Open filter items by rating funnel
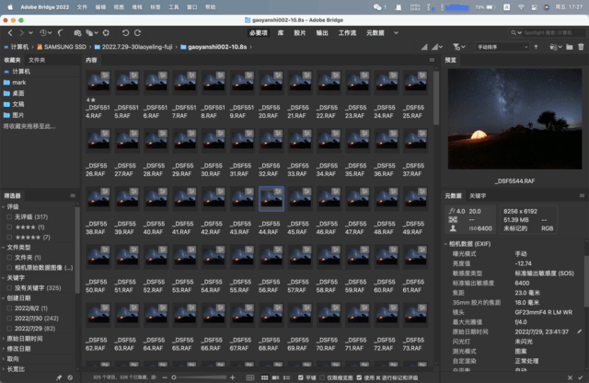This screenshot has height=383, width=589. (x=458, y=47)
